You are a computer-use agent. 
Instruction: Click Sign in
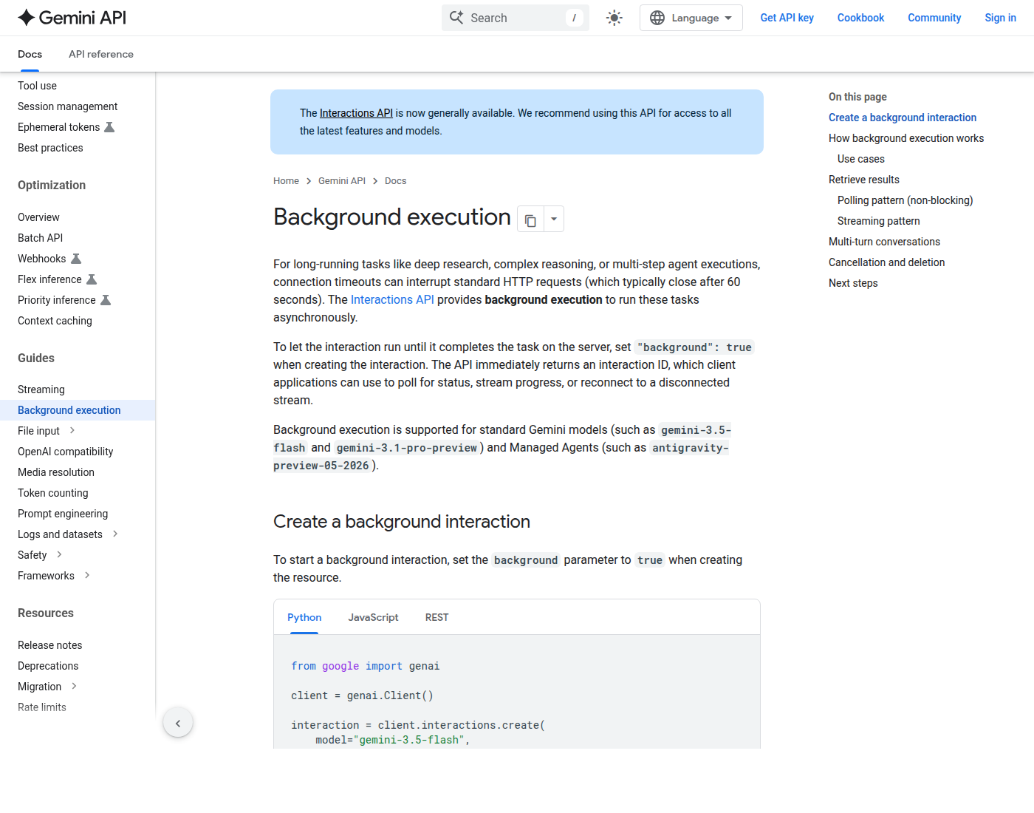(x=1000, y=18)
